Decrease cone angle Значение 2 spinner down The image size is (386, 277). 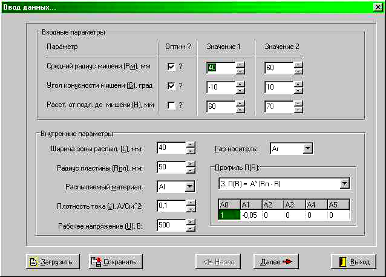pyautogui.click(x=298, y=91)
